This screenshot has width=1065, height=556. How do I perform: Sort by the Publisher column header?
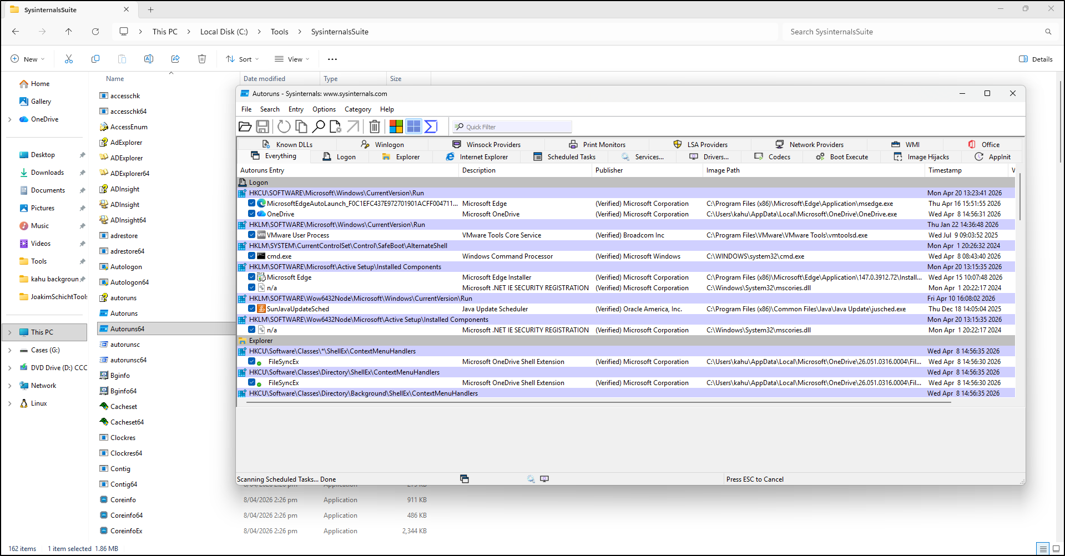[648, 170]
